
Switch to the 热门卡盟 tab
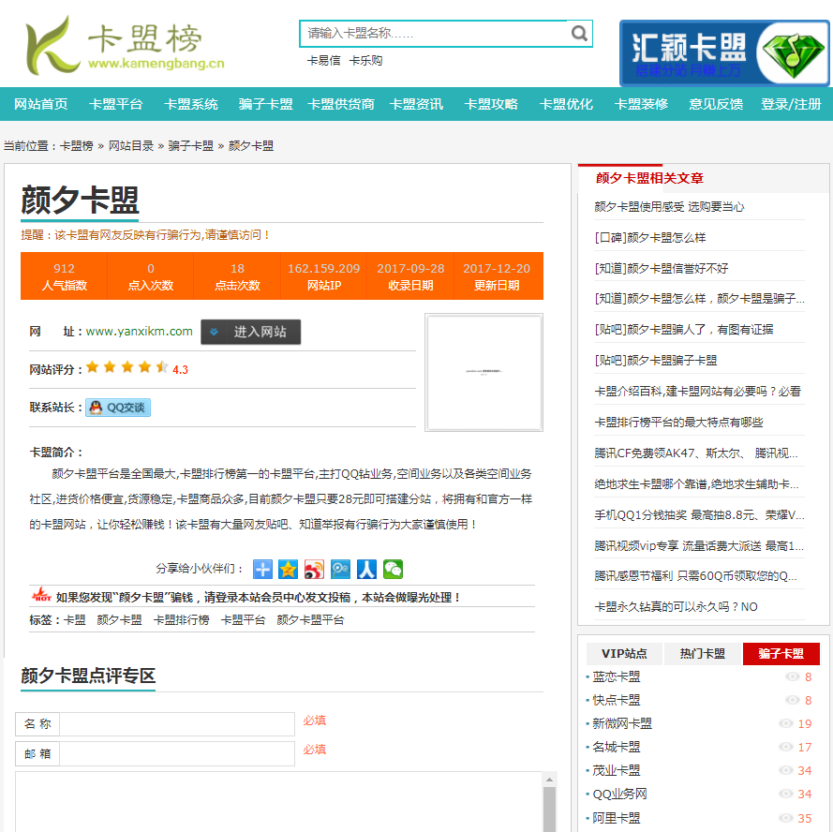point(703,653)
